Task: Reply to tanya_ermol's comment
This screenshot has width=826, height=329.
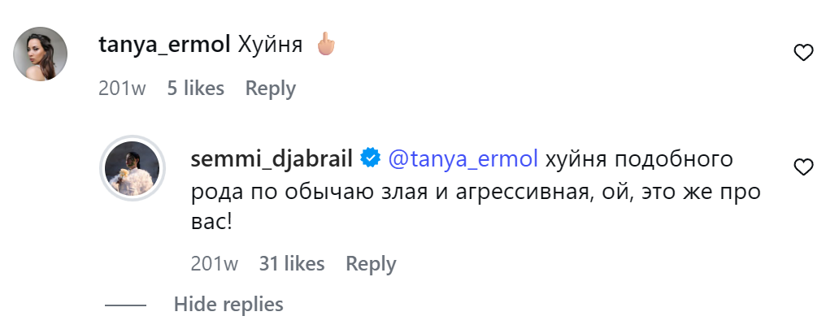Action: pos(271,89)
